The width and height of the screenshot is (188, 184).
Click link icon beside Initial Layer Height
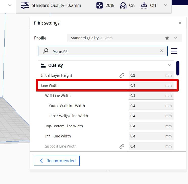tap(122, 75)
